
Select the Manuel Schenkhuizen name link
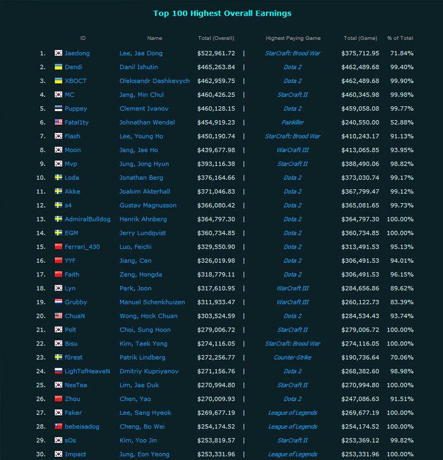[x=152, y=302]
